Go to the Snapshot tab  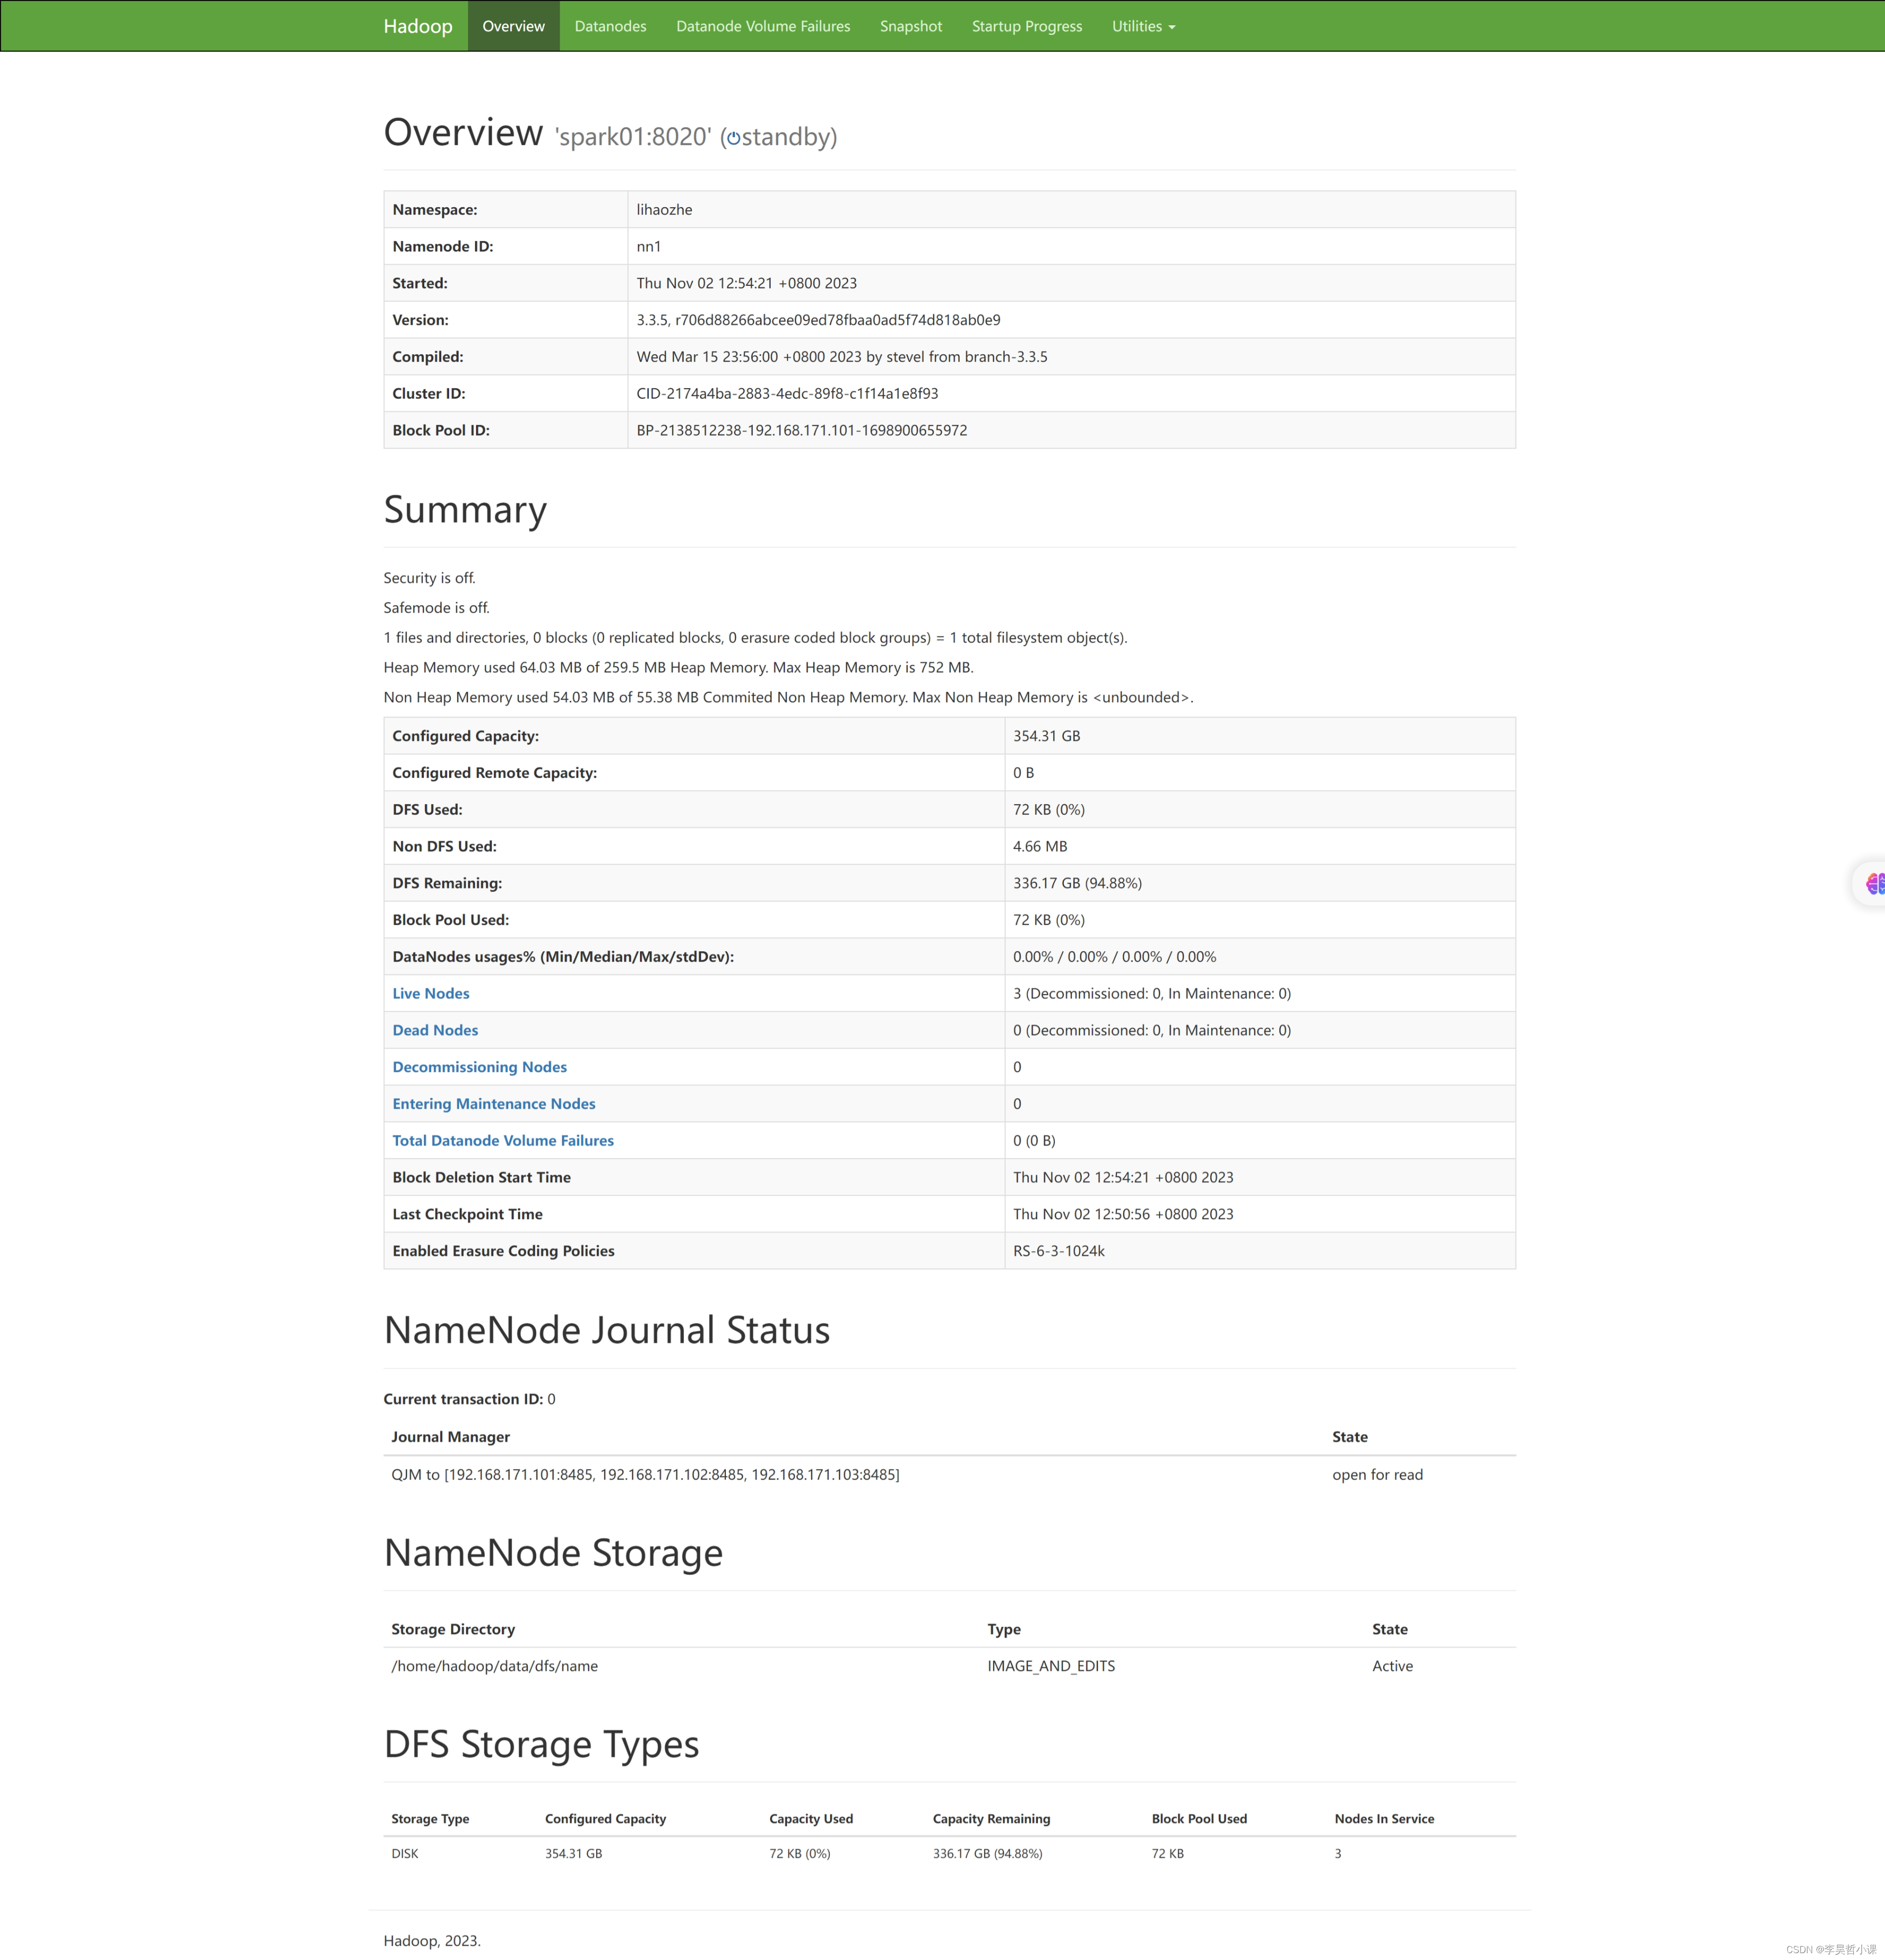910,26
